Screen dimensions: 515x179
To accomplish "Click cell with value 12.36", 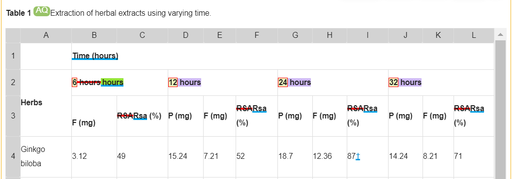I will pos(330,157).
